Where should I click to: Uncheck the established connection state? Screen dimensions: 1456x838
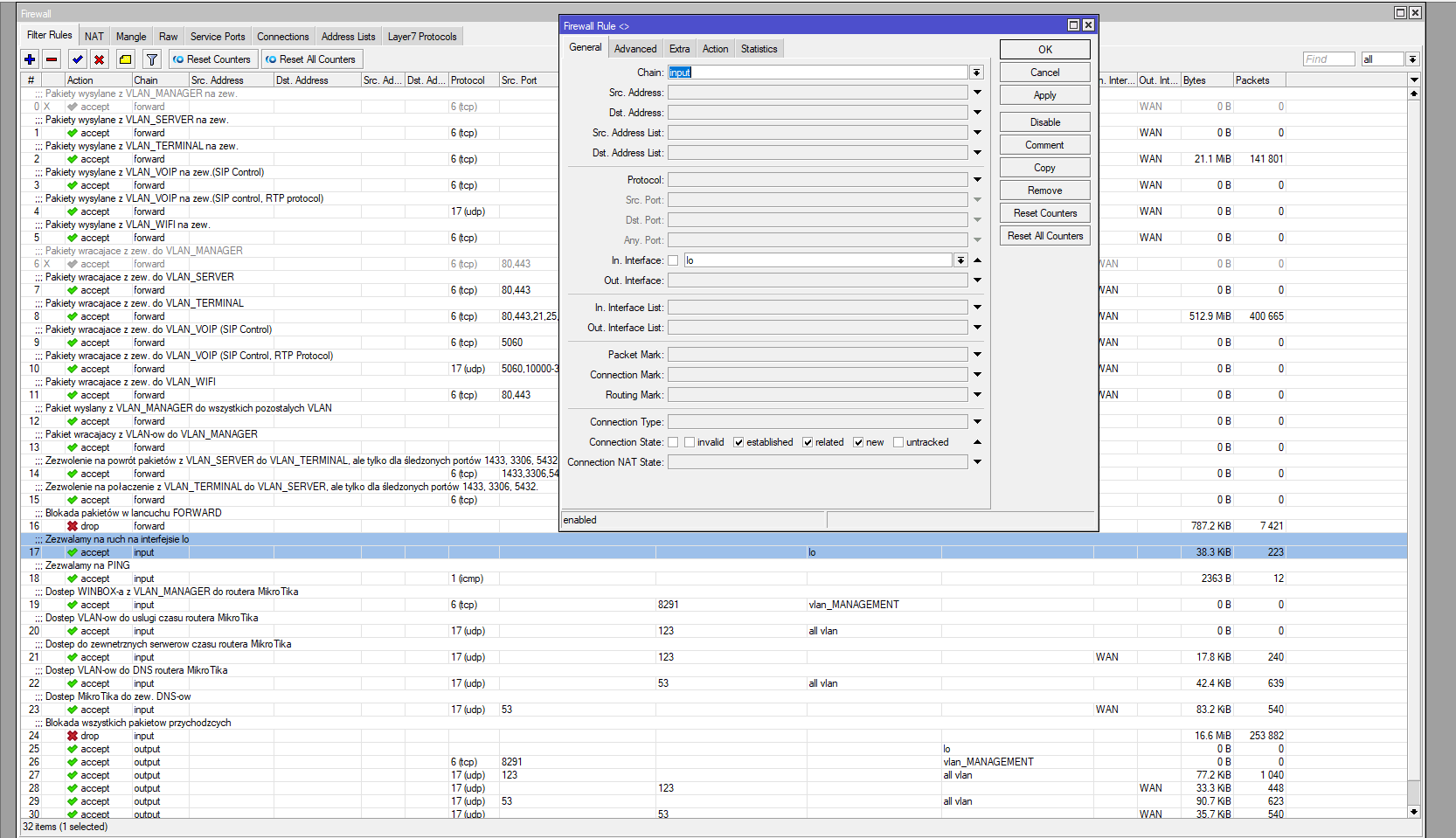tap(738, 442)
